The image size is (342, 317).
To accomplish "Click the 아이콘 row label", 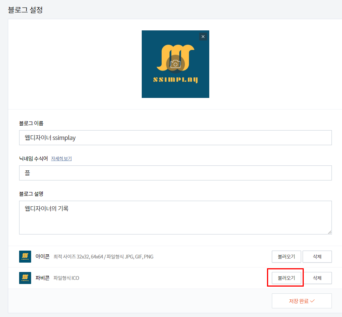I will pos(42,257).
